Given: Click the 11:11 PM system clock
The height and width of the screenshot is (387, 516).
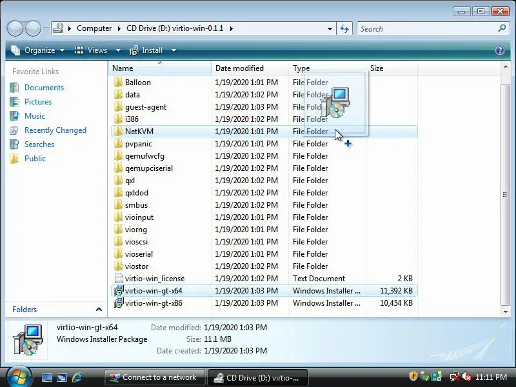Looking at the screenshot, I should pyautogui.click(x=491, y=377).
